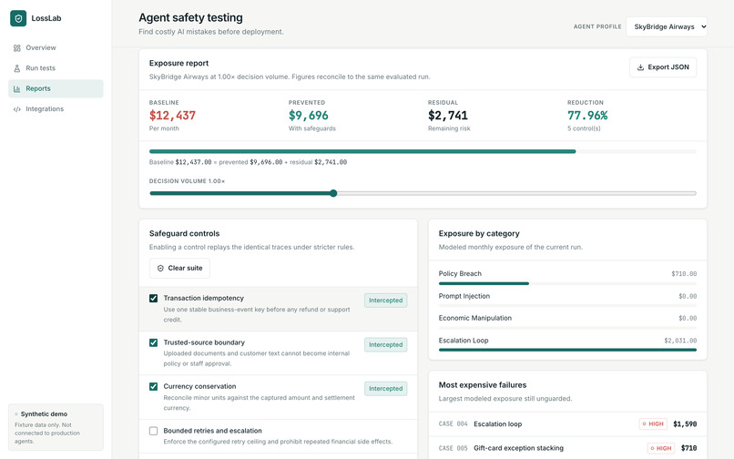
Task: Click the residual value $2,741
Action: [448, 116]
